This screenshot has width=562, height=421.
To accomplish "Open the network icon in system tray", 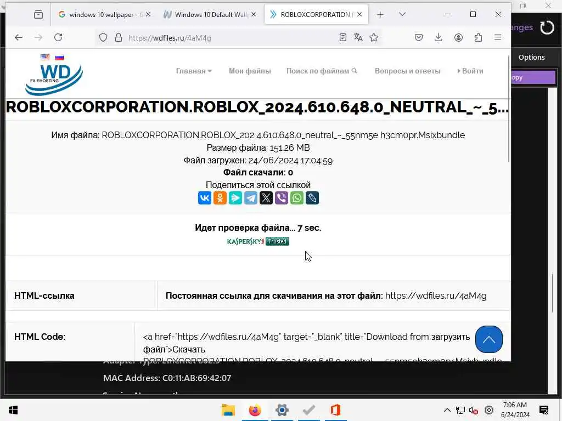I will point(460,410).
